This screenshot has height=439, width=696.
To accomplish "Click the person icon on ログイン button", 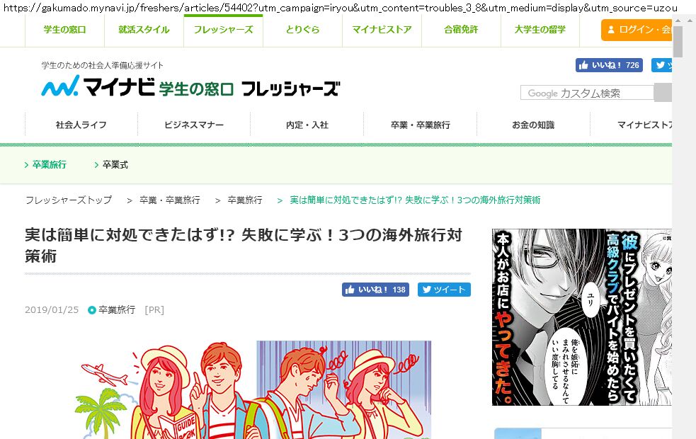I will pos(611,30).
